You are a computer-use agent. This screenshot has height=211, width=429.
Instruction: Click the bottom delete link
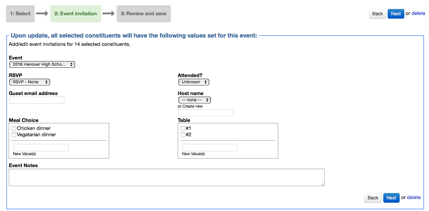414,197
